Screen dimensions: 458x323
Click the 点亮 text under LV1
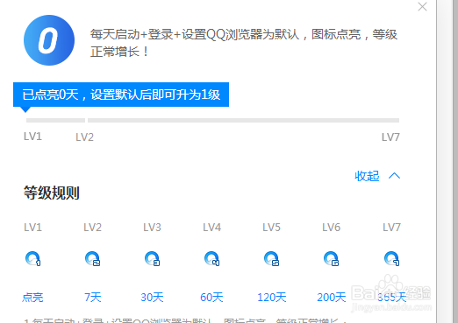32,298
